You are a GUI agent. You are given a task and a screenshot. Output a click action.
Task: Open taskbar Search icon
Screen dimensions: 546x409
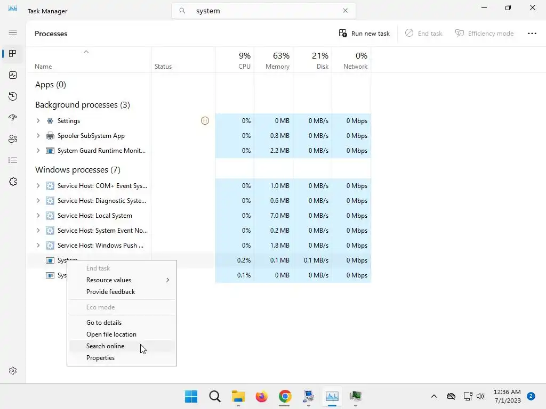point(214,396)
